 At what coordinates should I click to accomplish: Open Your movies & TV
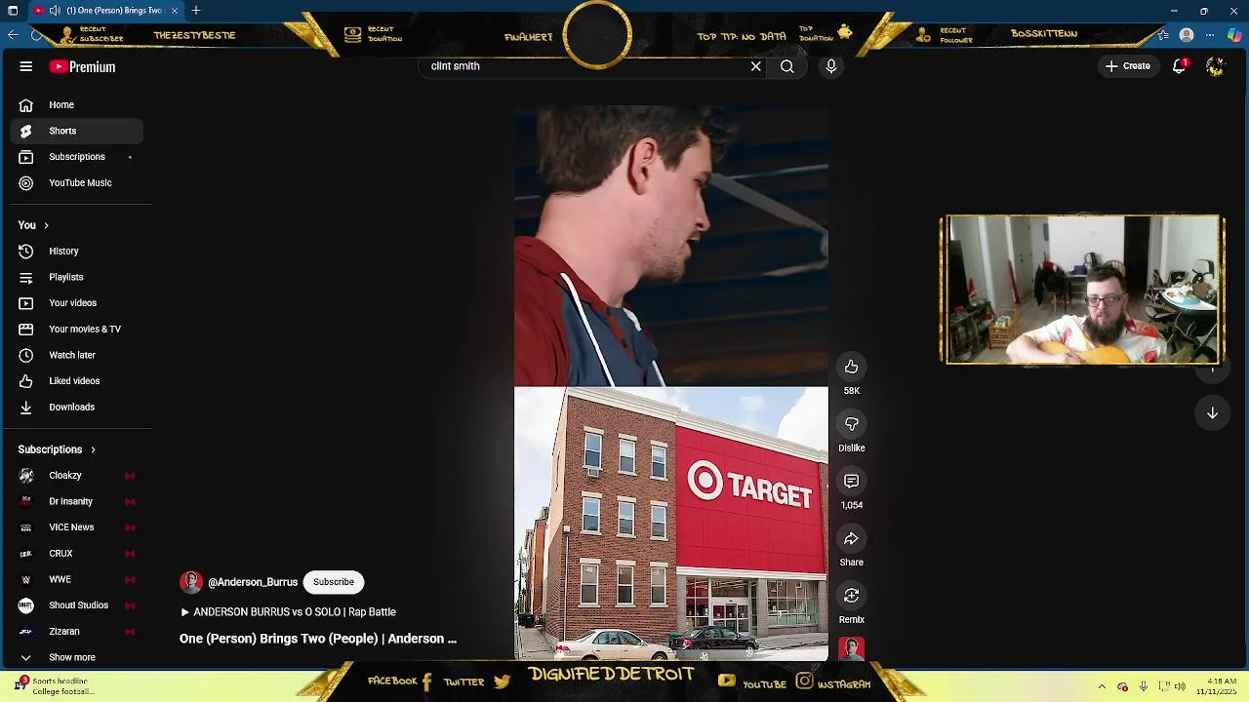tap(77, 329)
